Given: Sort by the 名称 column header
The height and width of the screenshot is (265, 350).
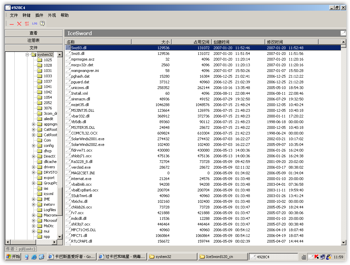Looking at the screenshot, I should click(98, 42).
